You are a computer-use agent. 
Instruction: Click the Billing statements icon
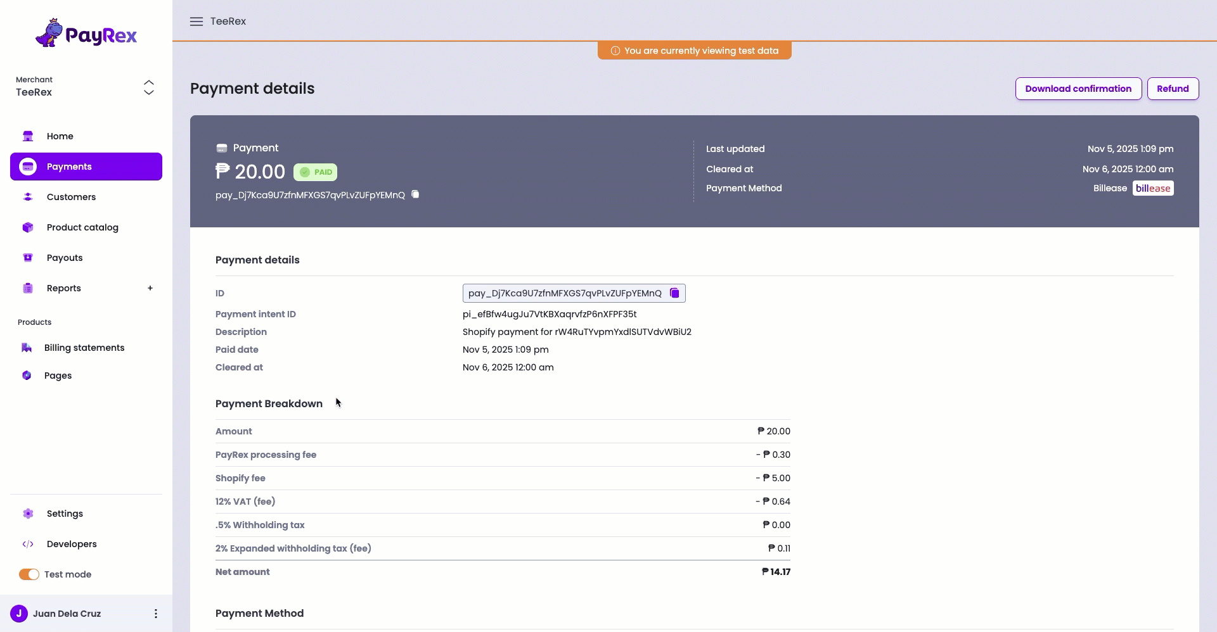point(27,348)
